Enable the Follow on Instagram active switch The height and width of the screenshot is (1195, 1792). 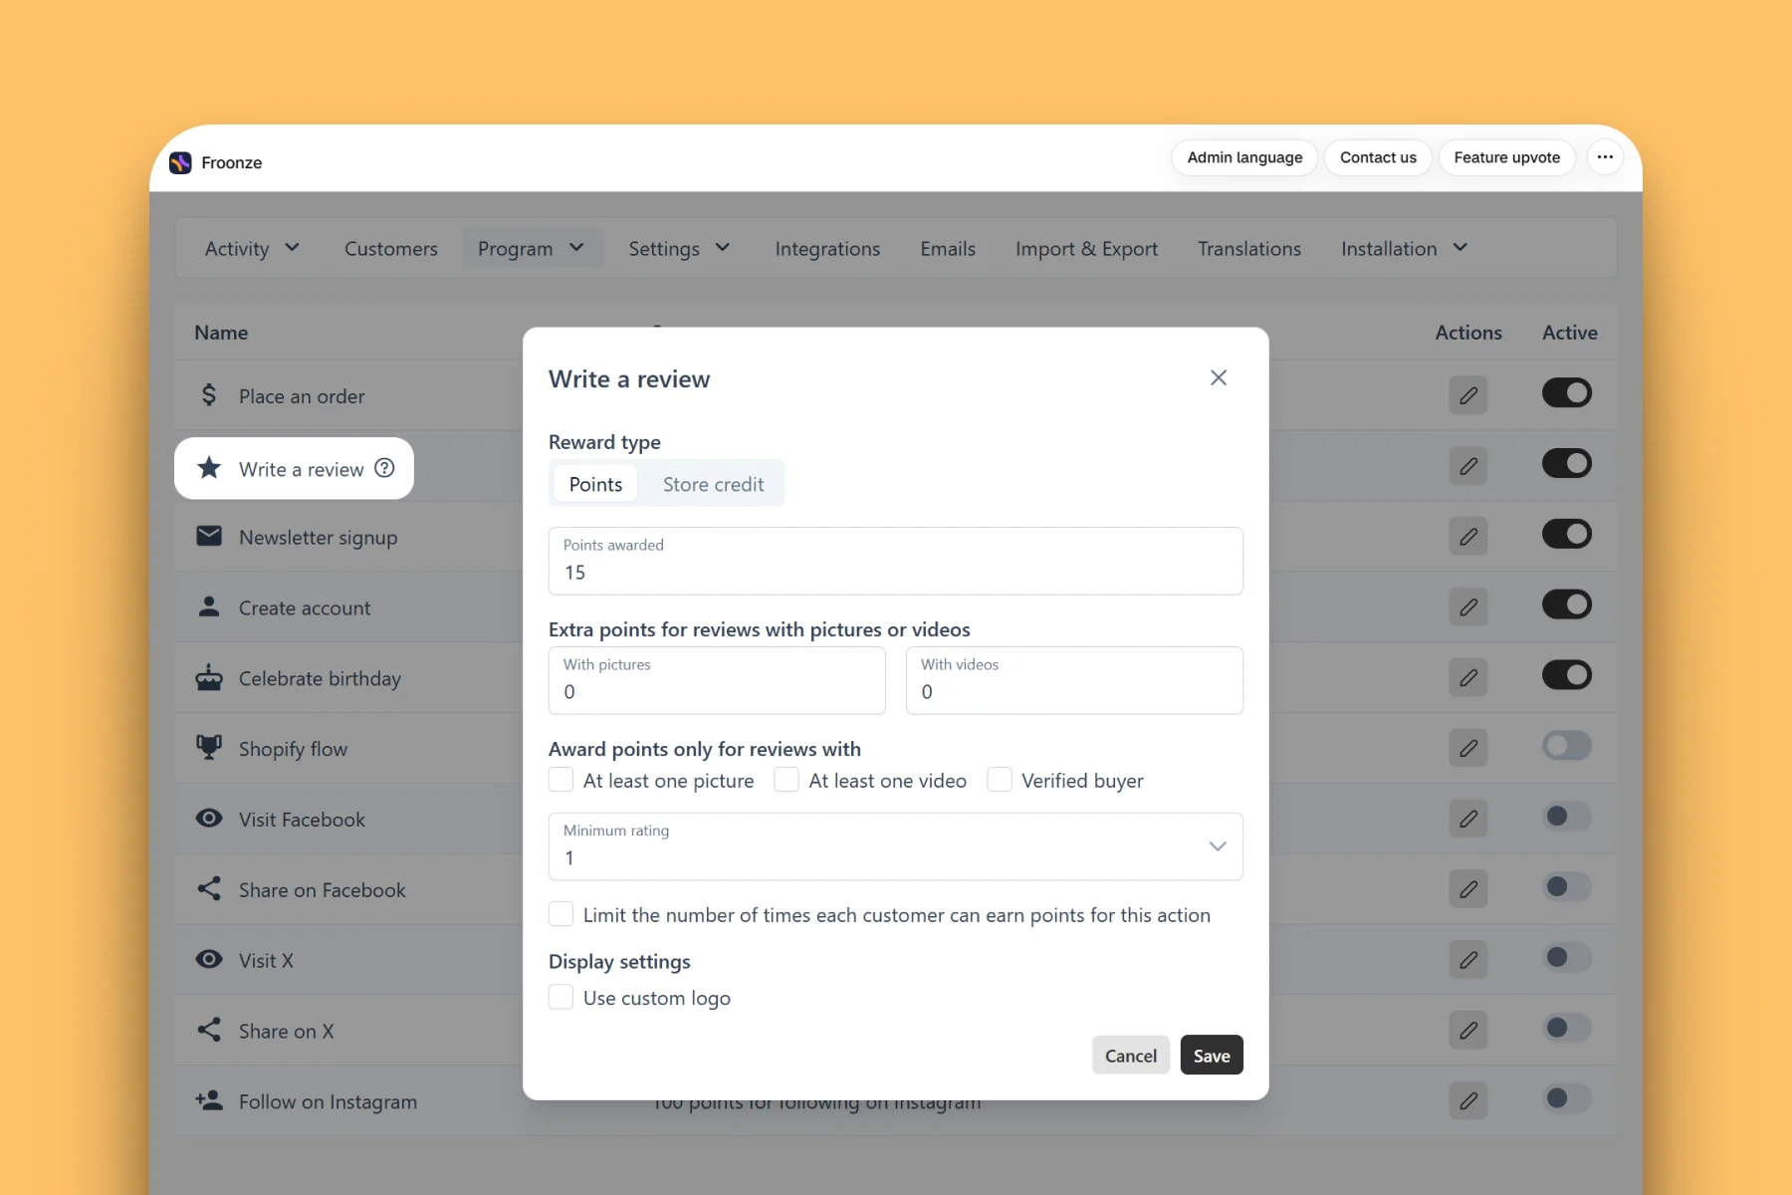[1567, 1098]
